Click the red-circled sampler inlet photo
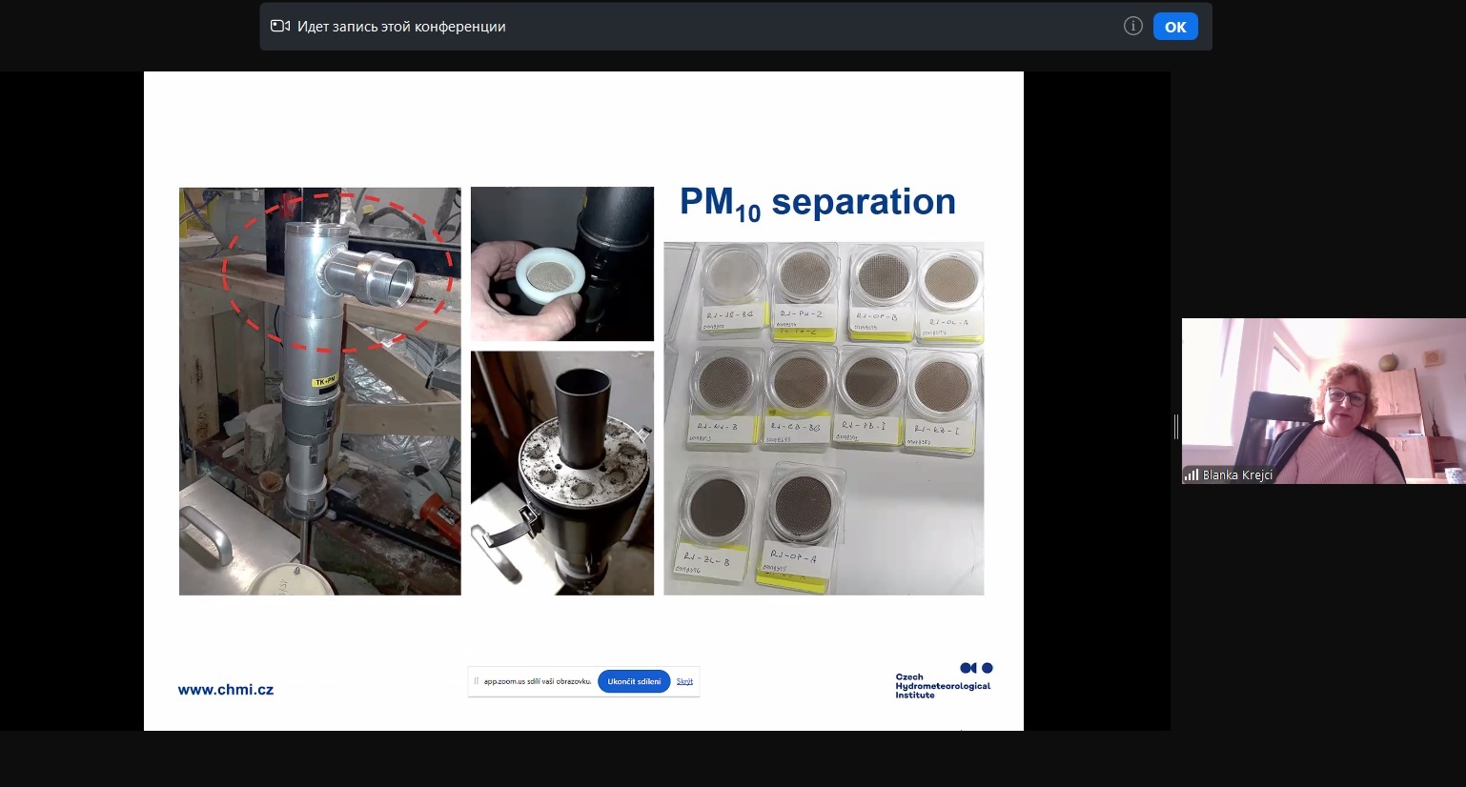Viewport: 1466px width, 787px height. pyautogui.click(x=319, y=391)
